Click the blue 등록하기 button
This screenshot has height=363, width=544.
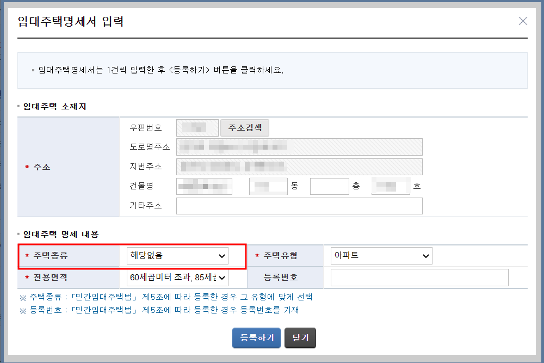(256, 337)
